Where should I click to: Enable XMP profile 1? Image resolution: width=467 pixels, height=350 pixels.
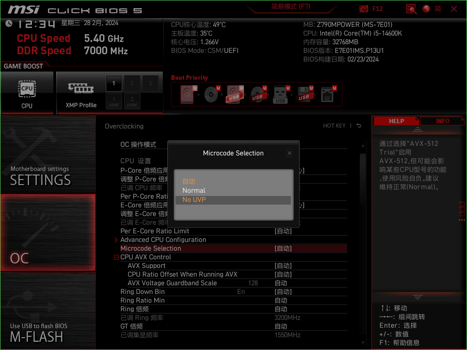pyautogui.click(x=114, y=83)
